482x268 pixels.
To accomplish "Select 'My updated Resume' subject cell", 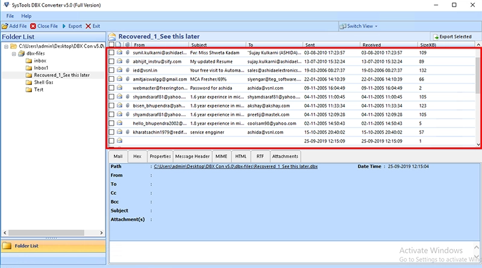I will tap(211, 61).
